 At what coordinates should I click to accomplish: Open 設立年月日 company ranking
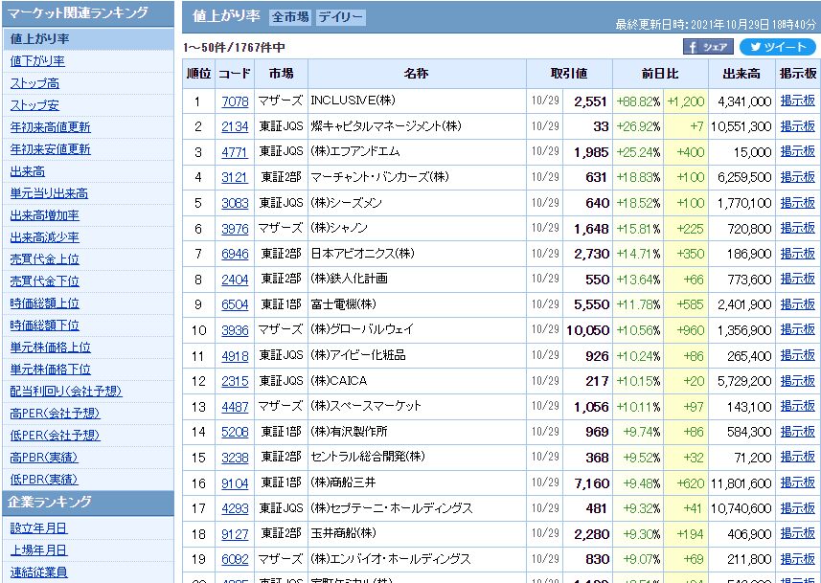(38, 528)
